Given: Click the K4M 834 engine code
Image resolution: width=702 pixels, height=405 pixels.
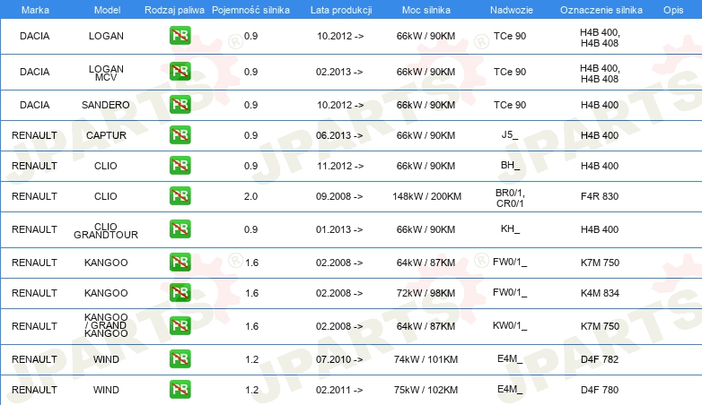Looking at the screenshot, I should click(x=600, y=293).
